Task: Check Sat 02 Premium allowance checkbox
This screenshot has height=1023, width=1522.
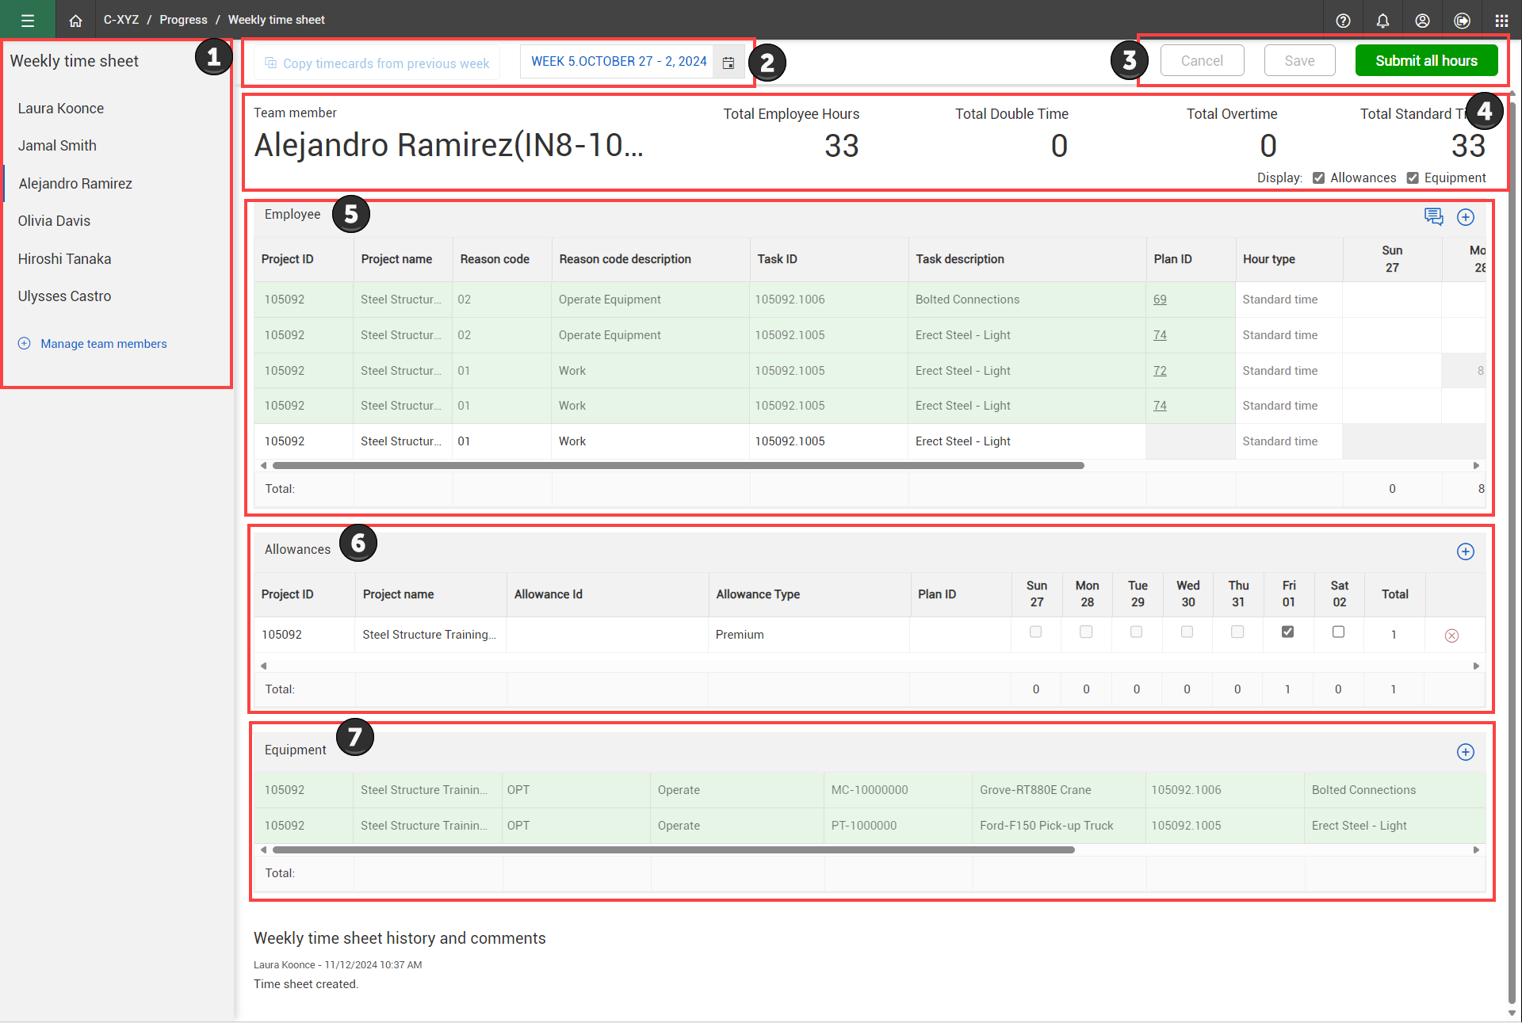Action: coord(1338,632)
